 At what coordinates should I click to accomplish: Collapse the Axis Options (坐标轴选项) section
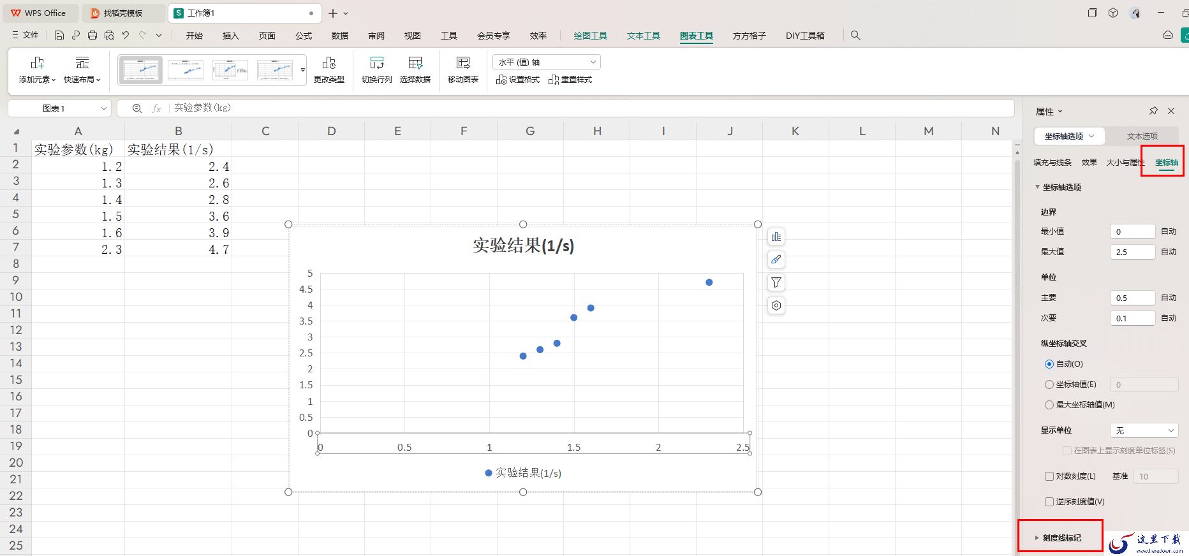pos(1037,187)
